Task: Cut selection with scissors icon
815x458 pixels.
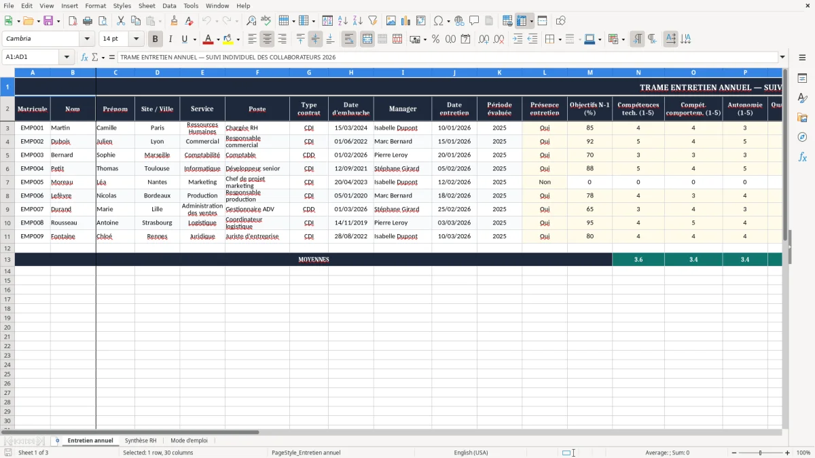Action: tap(121, 21)
